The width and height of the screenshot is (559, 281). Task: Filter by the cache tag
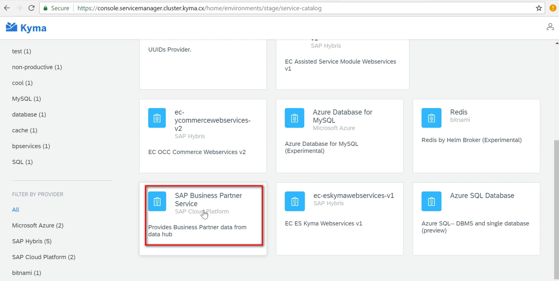point(25,131)
